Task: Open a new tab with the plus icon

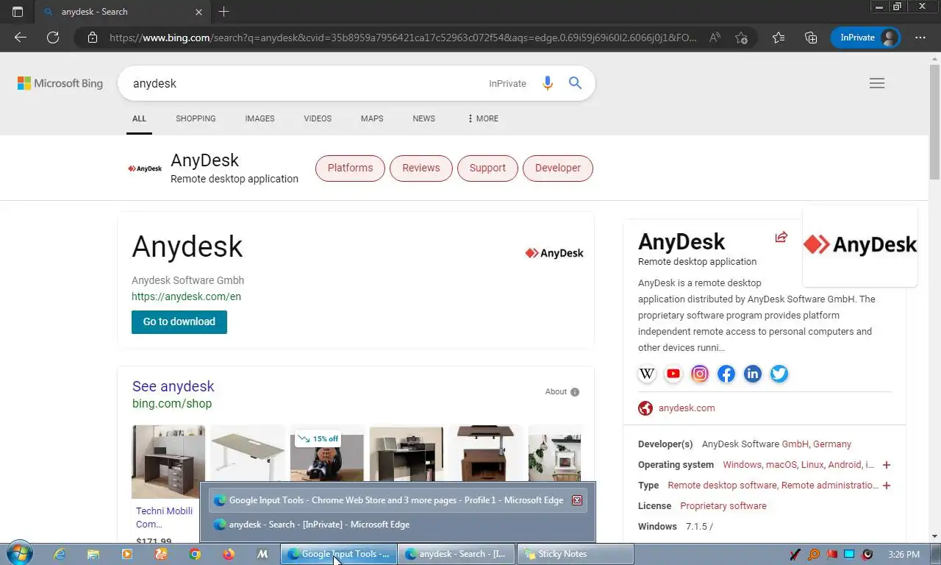Action: (x=224, y=11)
